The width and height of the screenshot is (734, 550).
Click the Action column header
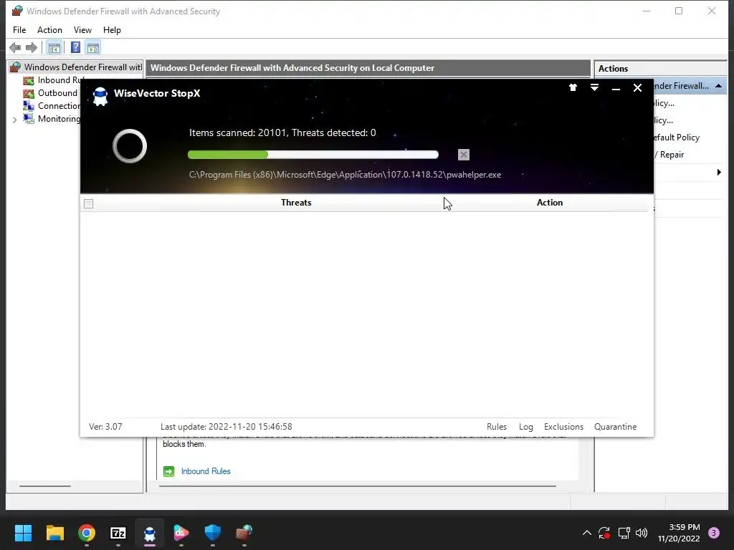tap(550, 203)
